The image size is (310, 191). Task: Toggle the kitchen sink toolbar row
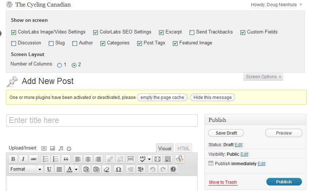(168, 159)
